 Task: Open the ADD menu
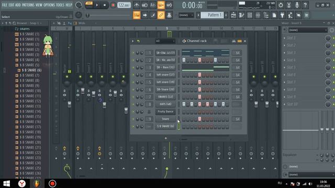point(18,5)
